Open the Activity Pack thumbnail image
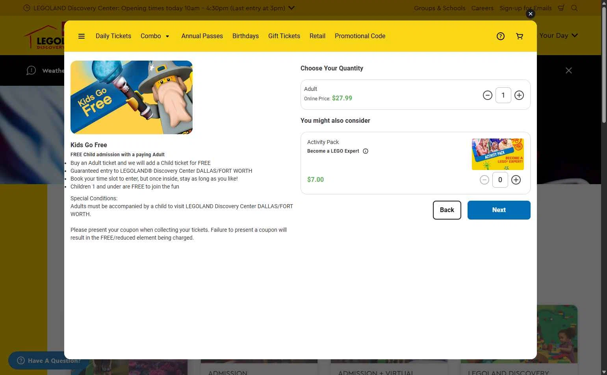 (498, 154)
